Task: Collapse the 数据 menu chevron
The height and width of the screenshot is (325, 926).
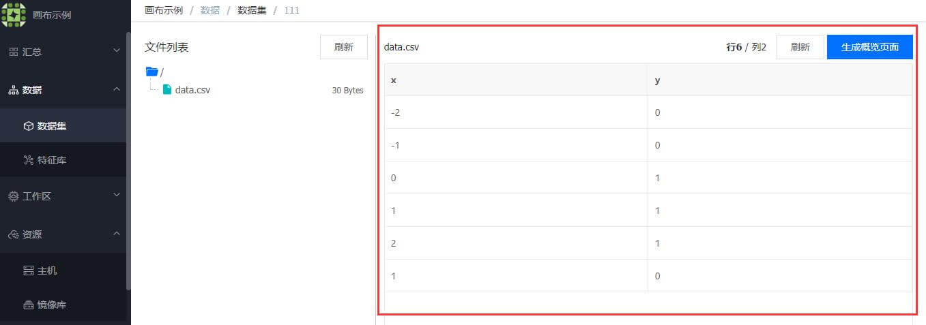Action: click(x=117, y=89)
